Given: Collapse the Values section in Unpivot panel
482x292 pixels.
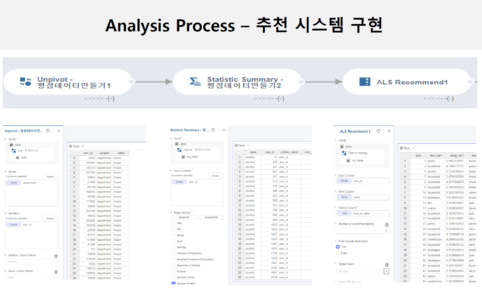Looking at the screenshot, I should tap(5, 172).
